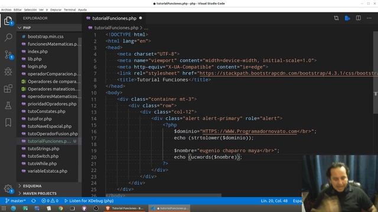Screen dimensions: 378x212
Task: Click tutorialFunciones.php in the breadcrumb
Action: (116, 28)
